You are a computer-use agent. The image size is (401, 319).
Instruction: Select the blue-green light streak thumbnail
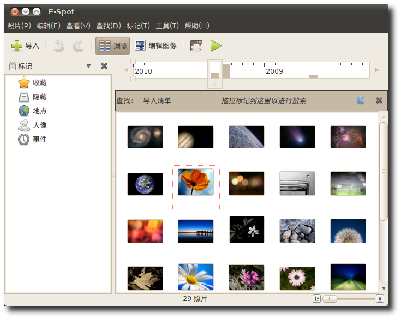pyautogui.click(x=348, y=277)
